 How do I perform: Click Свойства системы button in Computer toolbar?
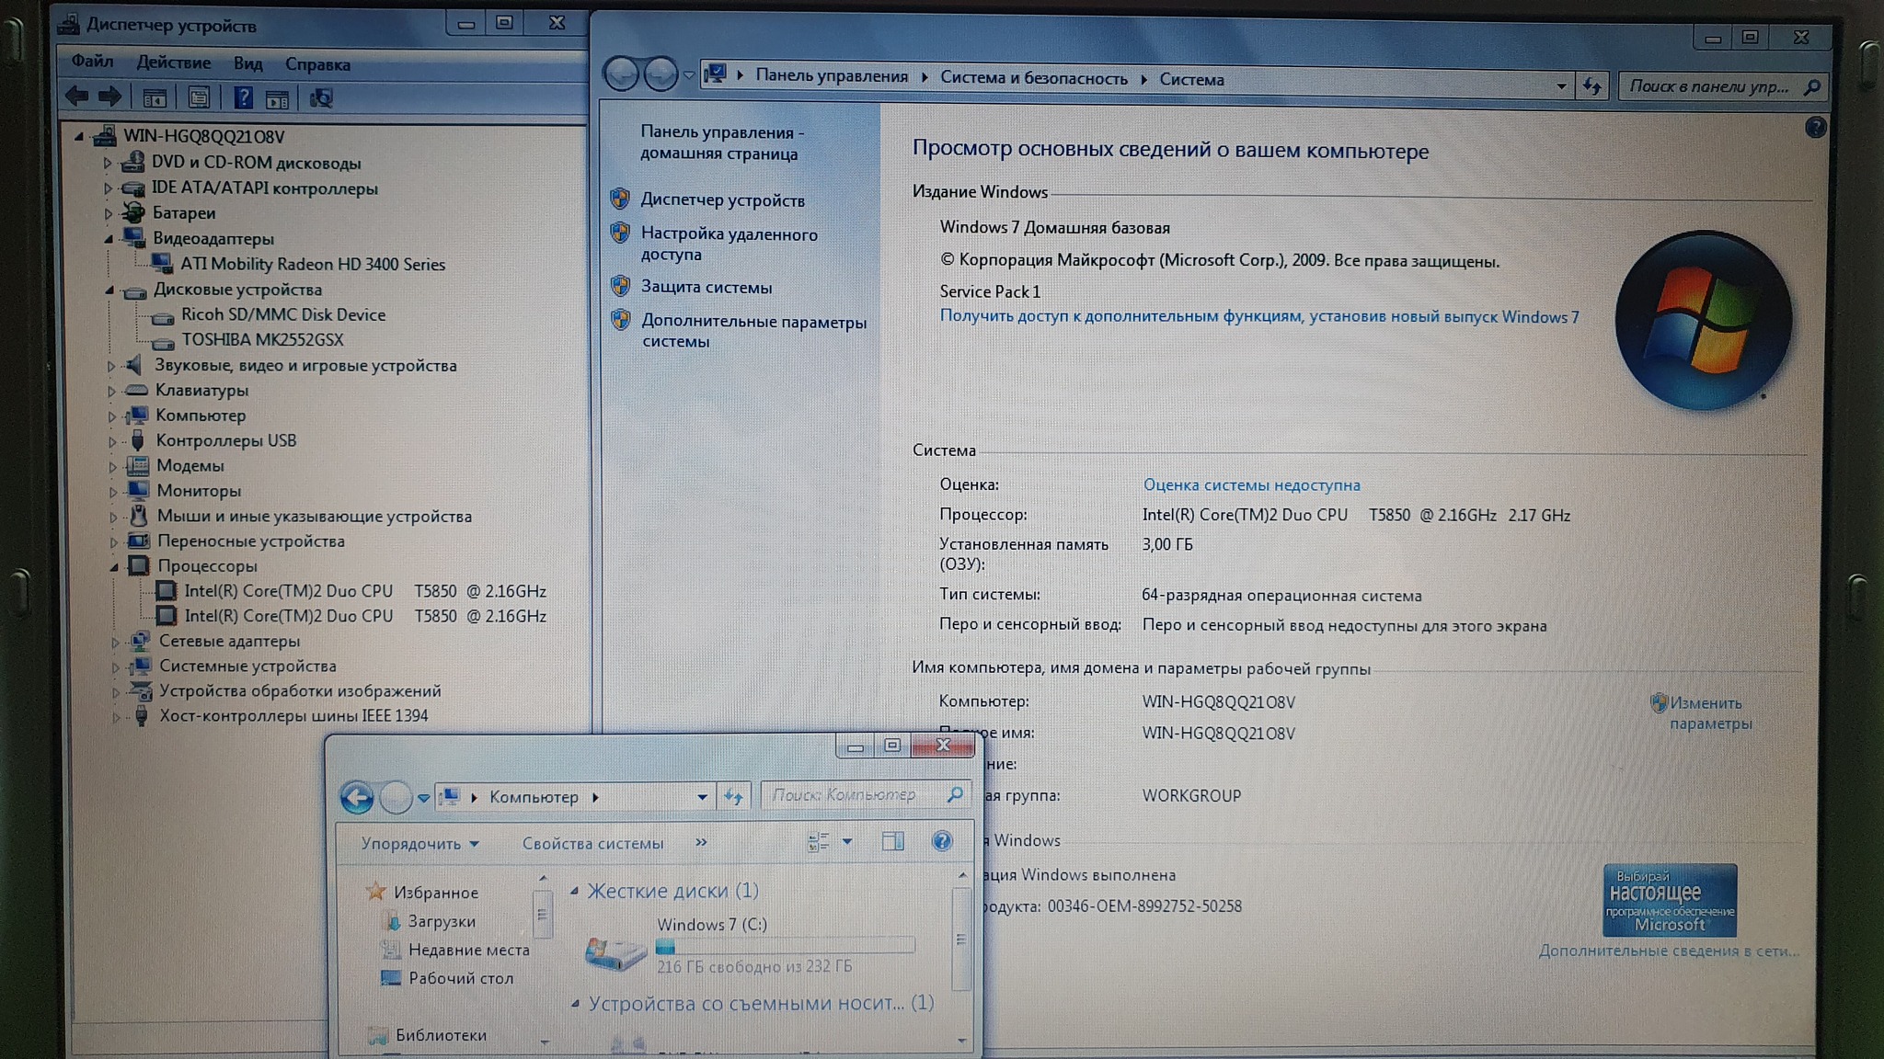(592, 843)
